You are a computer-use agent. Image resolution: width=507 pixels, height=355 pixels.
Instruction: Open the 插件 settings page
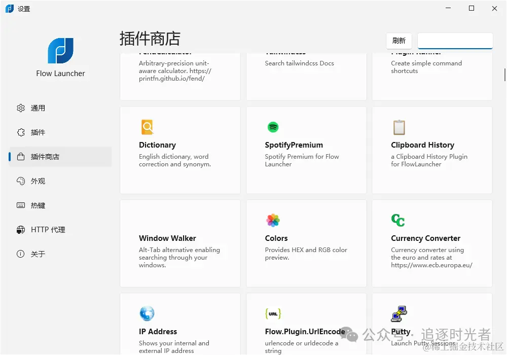tap(60, 132)
